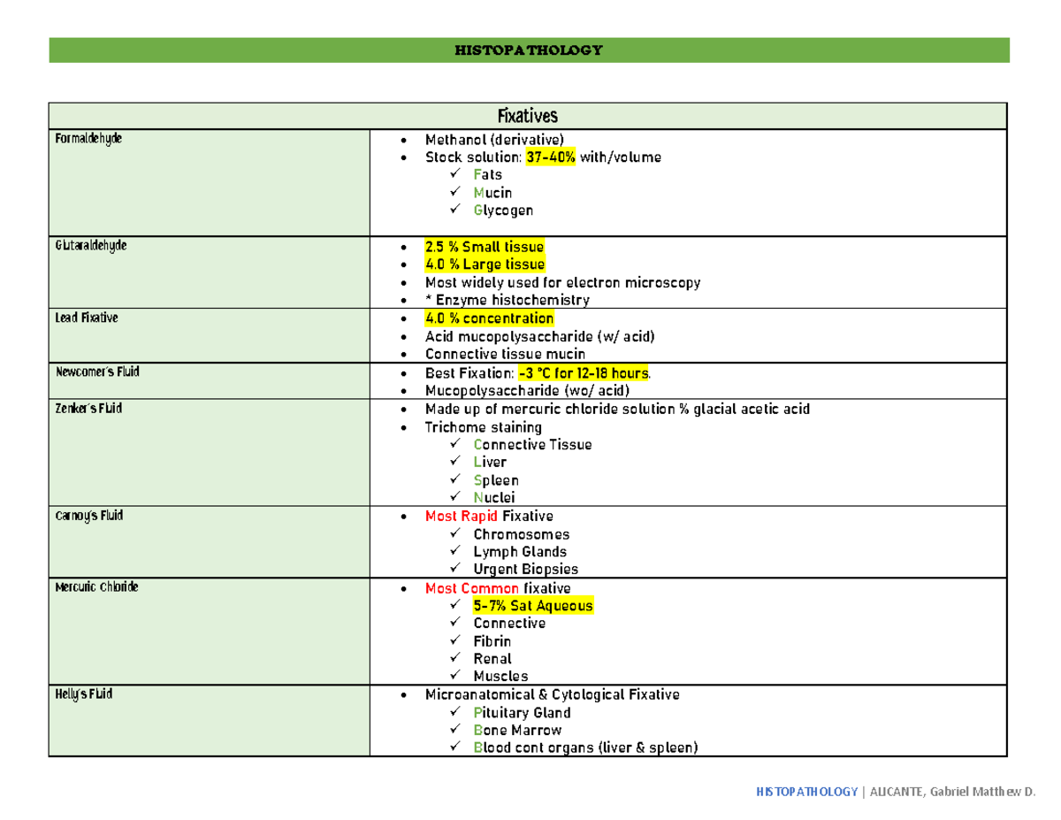Click the 'Connective tissue mucin' line
1061x820 pixels.
pyautogui.click(x=505, y=355)
